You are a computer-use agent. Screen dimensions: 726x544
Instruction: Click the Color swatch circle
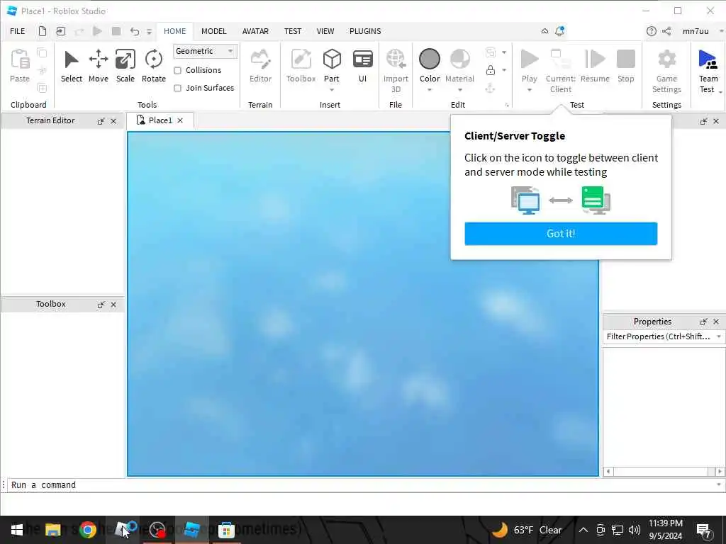tap(429, 59)
